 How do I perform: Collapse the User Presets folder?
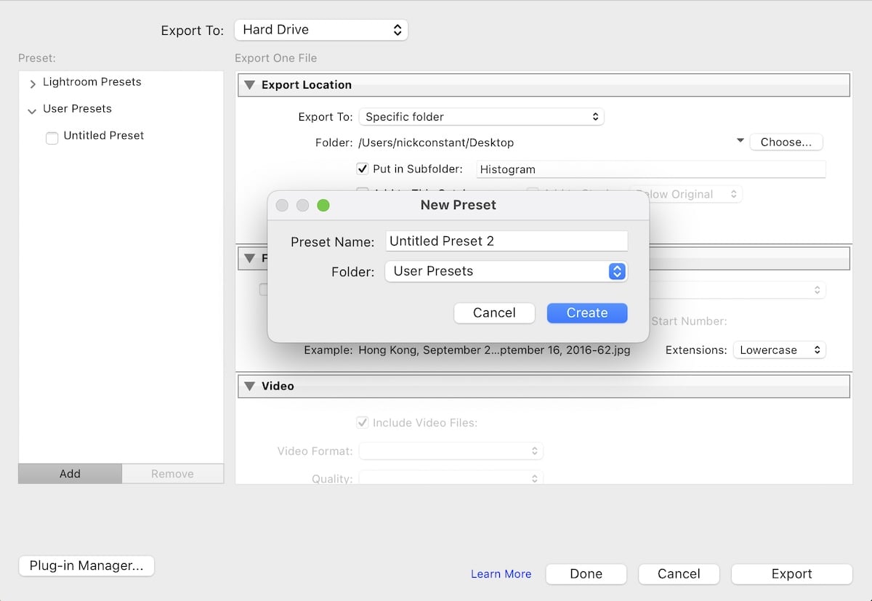[x=31, y=109]
